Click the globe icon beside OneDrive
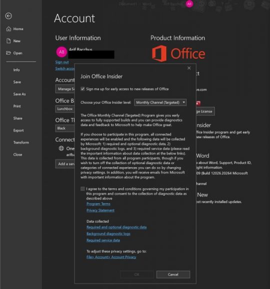270x289 pixels. click(61, 149)
